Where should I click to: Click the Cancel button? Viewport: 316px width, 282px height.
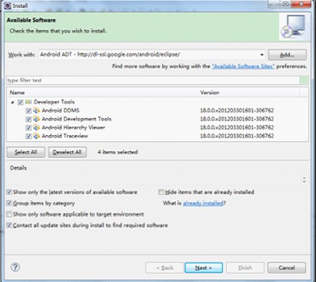[287, 268]
